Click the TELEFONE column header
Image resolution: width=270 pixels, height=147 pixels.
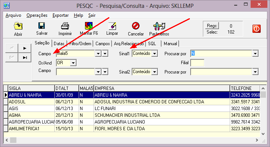coord(245,88)
